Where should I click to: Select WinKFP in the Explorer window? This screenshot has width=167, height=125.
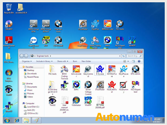(x=88, y=101)
